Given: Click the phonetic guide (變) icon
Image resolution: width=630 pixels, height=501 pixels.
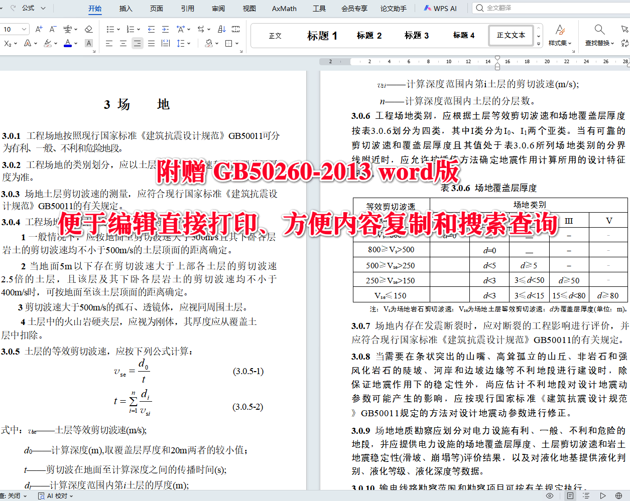Looking at the screenshot, I should (x=68, y=29).
